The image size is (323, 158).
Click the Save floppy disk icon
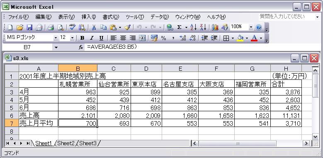tap(29, 27)
